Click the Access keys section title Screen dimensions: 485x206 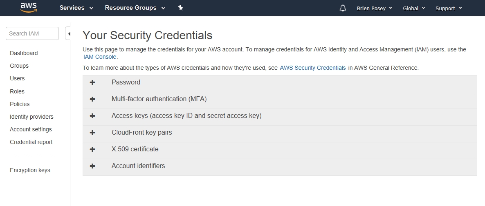coord(186,115)
